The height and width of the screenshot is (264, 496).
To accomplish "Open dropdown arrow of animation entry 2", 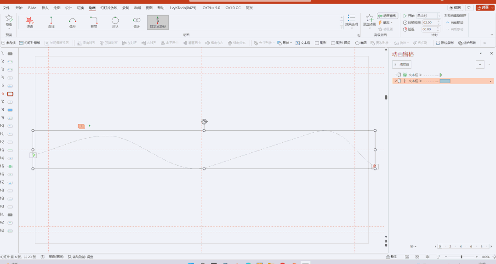I will click(490, 81).
